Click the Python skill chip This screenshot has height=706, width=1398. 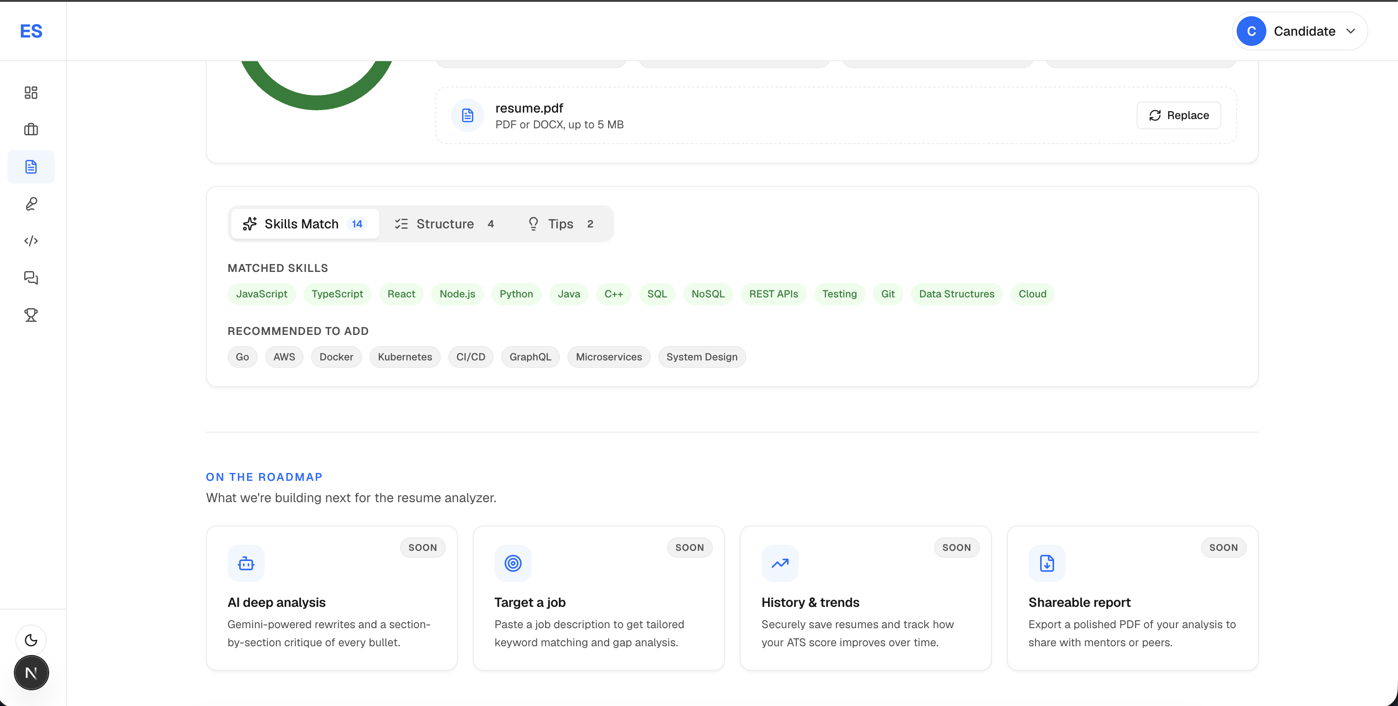coord(516,294)
